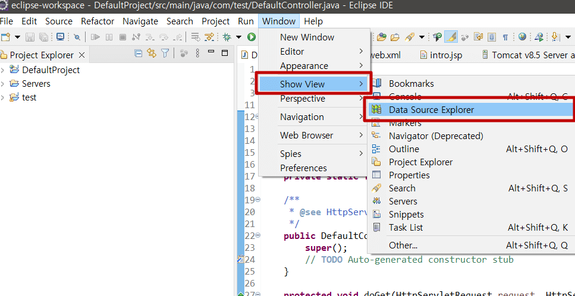This screenshot has height=296, width=575.
Task: Open the Edit menu
Action: [29, 21]
